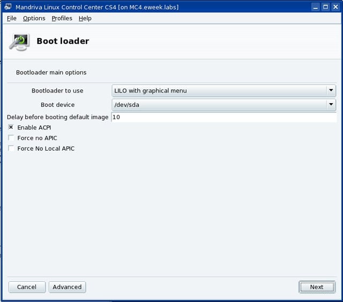
Task: Select the LILO with graphical menu combo box
Action: click(x=223, y=90)
